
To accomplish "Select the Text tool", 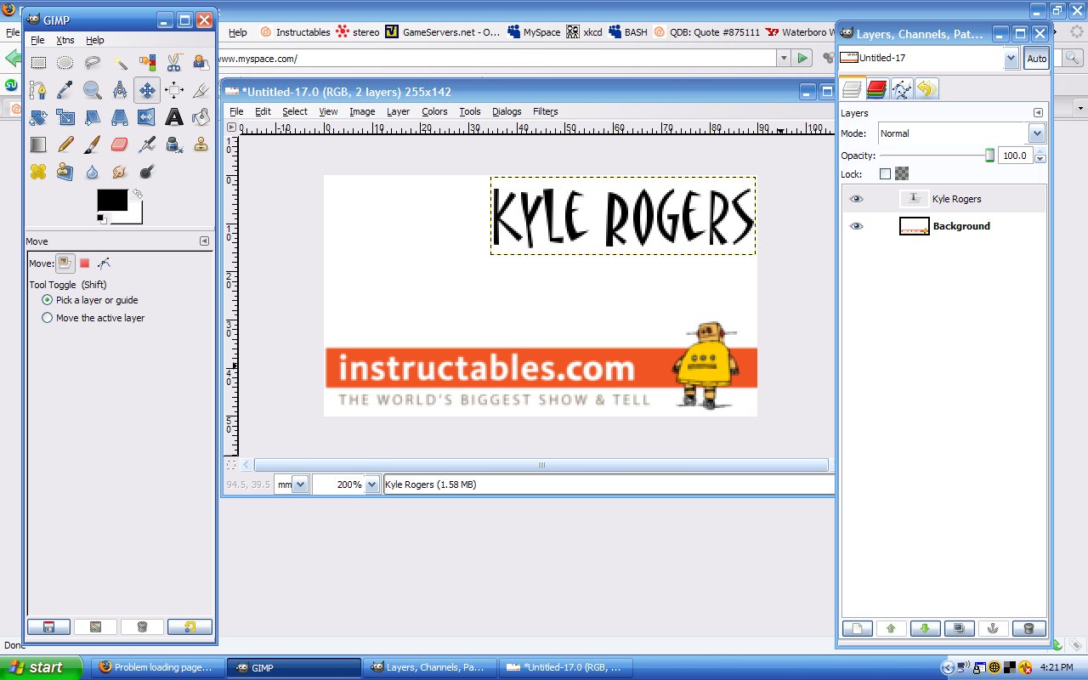I will (174, 116).
